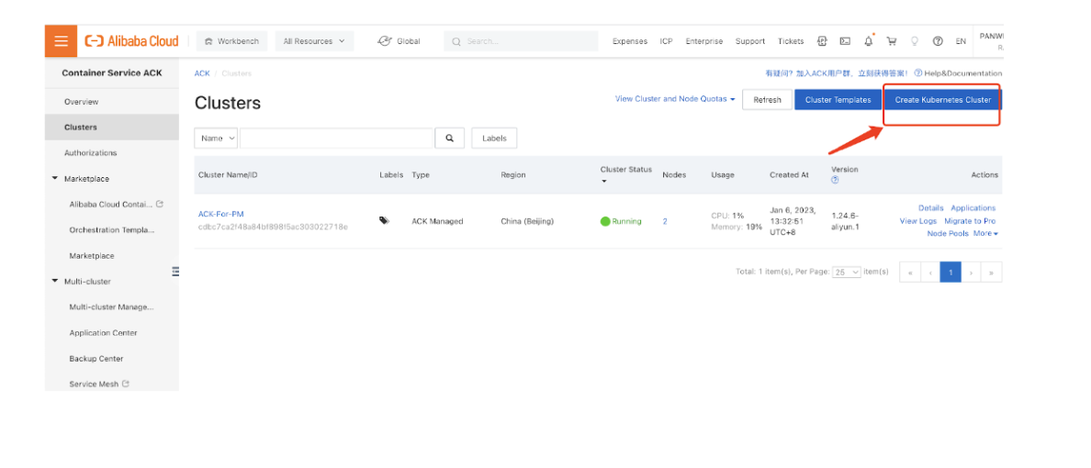This screenshot has width=1091, height=468.
Task: Click the help question mark in top bar
Action: coord(938,41)
